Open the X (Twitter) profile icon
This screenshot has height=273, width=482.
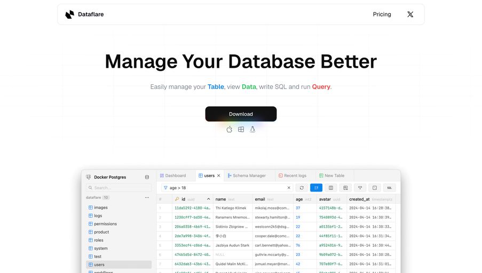[410, 14]
